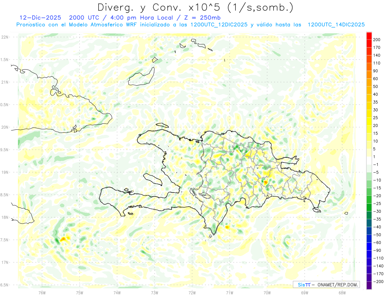Click the '74W' longitude label
Image resolution: width=384 pixels, height=297 pixels.
[117, 292]
